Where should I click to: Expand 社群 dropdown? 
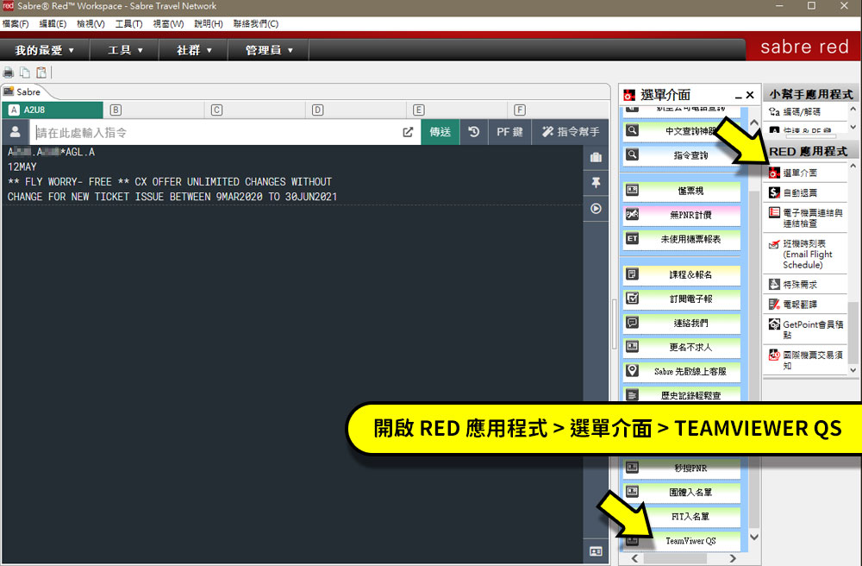coord(194,50)
